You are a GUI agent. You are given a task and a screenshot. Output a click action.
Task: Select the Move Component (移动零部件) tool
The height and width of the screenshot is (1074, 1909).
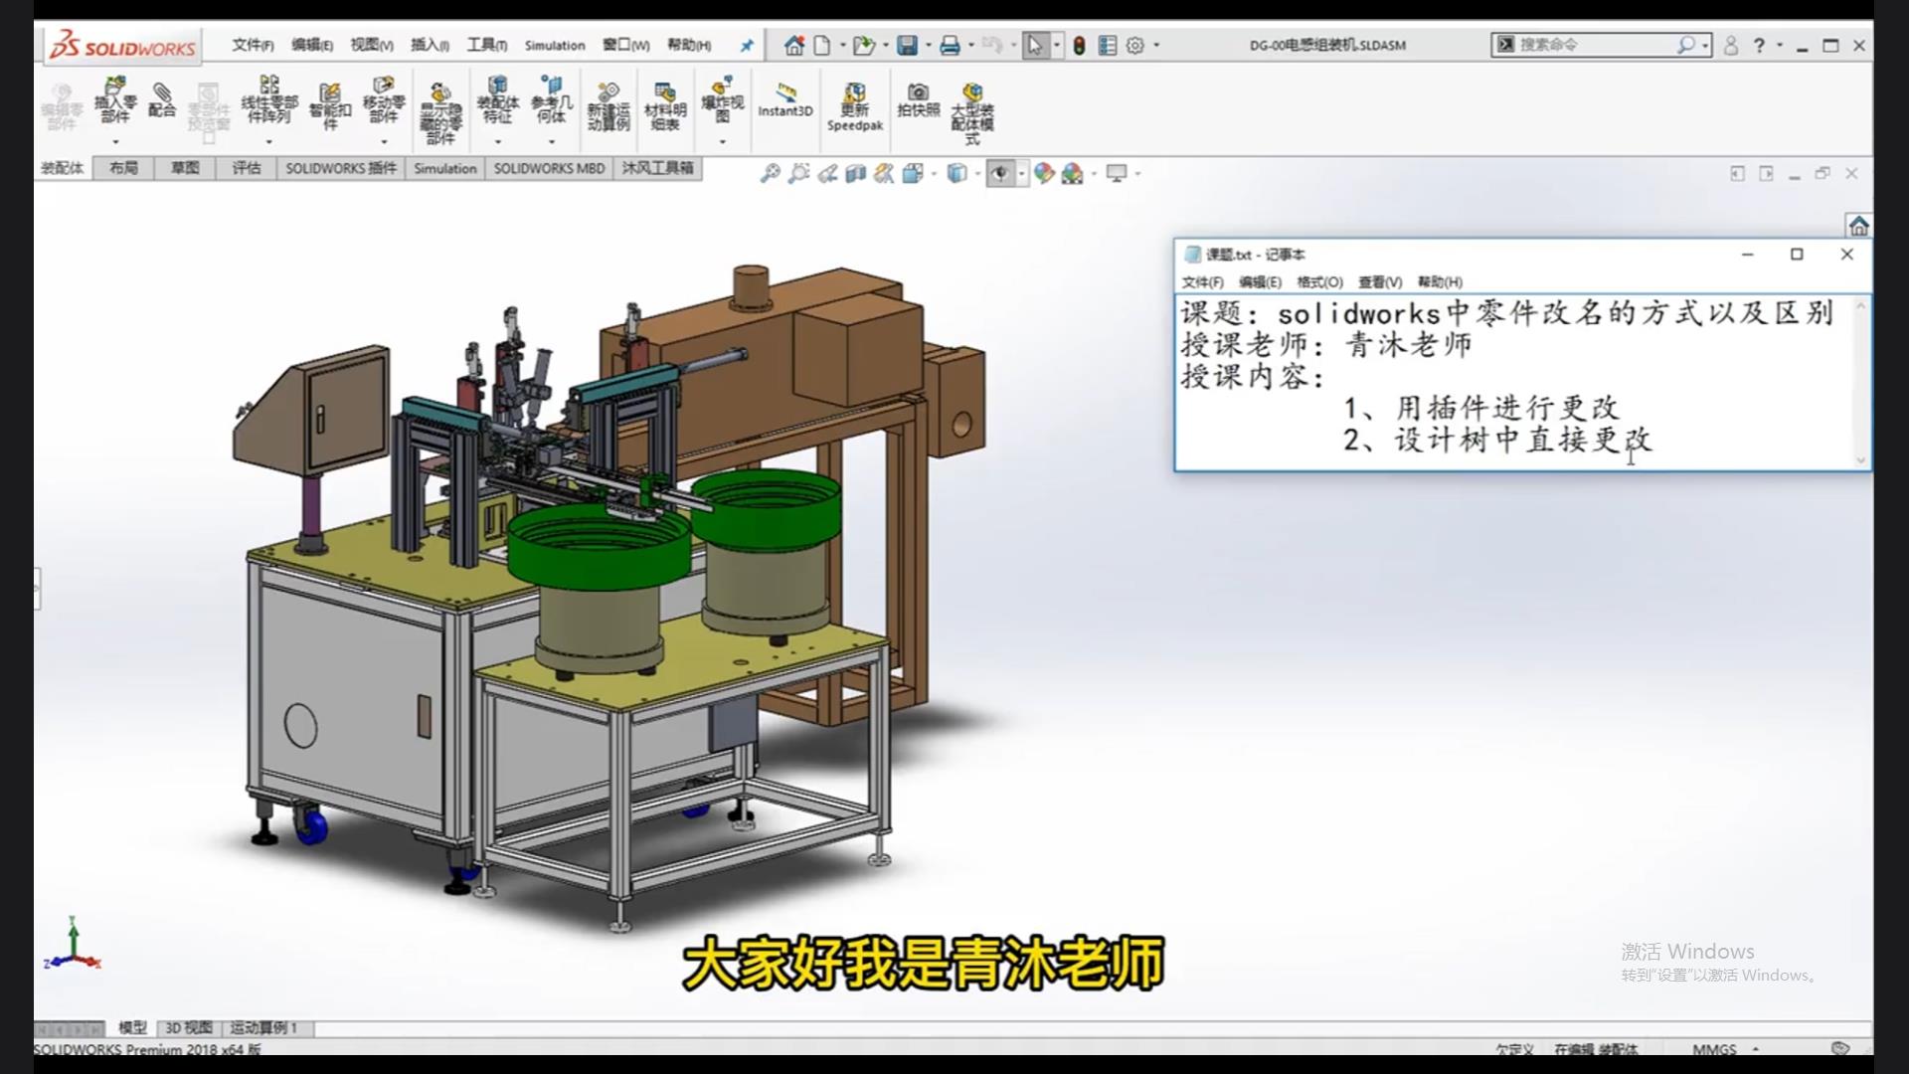[x=384, y=100]
